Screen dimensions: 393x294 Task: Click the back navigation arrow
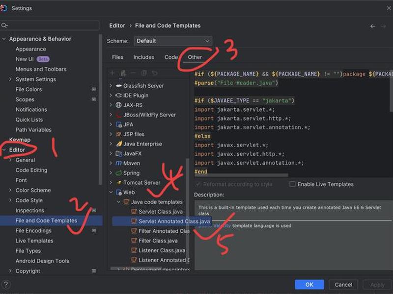tap(373, 26)
